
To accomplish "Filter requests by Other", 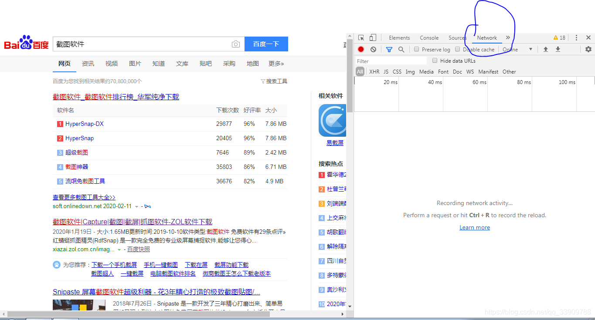I will [x=509, y=72].
